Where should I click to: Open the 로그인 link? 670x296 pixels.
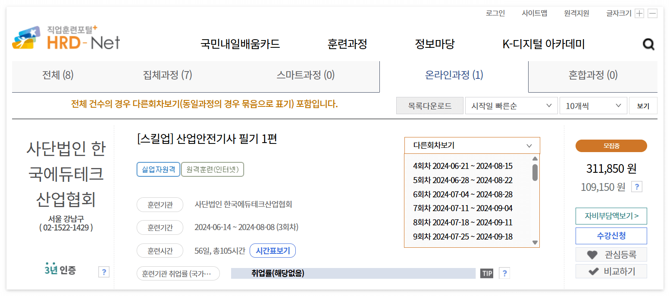click(x=495, y=13)
